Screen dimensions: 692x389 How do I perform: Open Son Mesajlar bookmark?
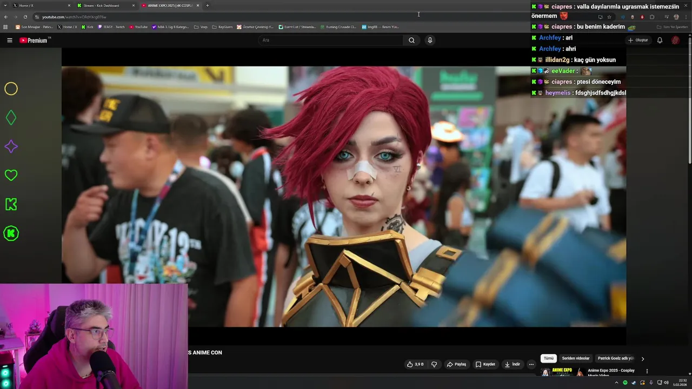(34, 26)
